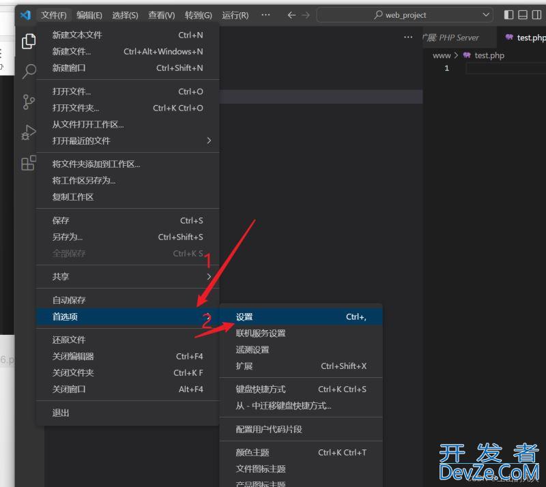Go forward with the right arrow
The width and height of the screenshot is (546, 487).
click(305, 15)
